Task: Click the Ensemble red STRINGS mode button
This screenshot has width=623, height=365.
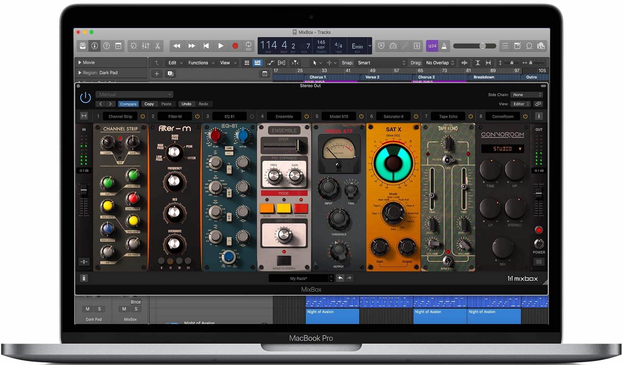Action: (x=301, y=208)
